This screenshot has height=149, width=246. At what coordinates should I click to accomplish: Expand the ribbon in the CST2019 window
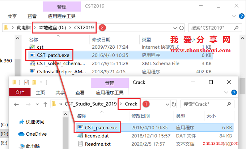click(x=234, y=16)
